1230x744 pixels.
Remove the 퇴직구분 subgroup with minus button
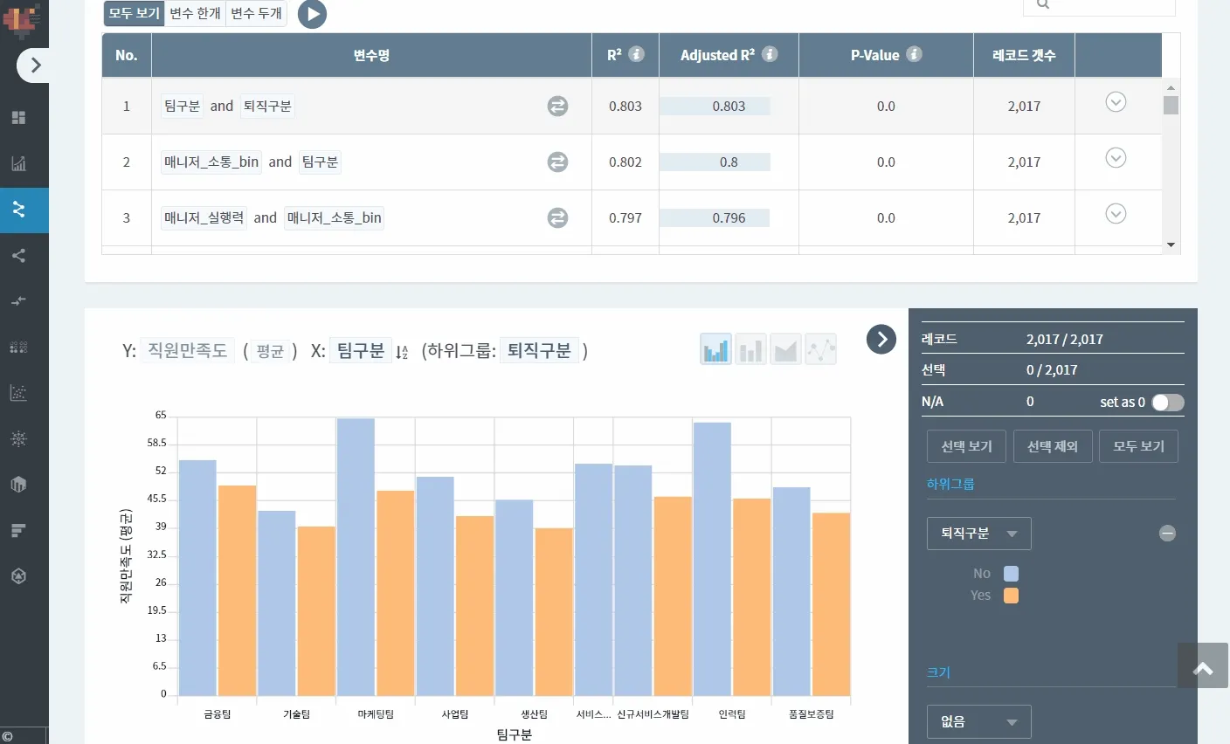1167,534
